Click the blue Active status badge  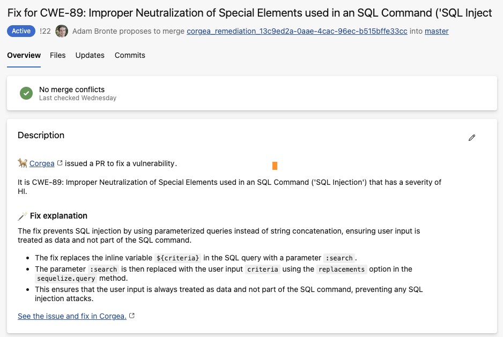[x=21, y=31]
